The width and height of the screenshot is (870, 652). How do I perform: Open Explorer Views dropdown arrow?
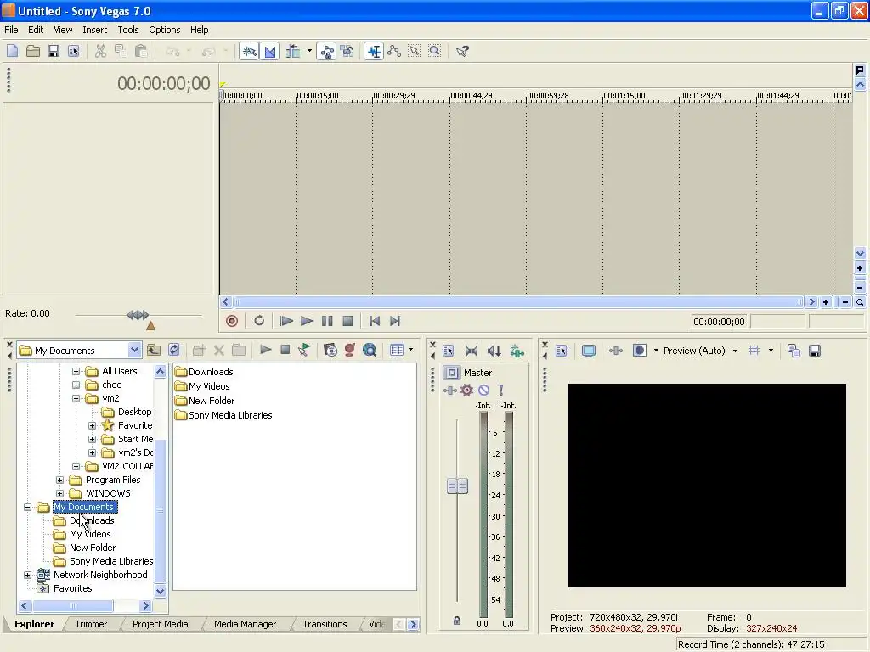coord(410,350)
